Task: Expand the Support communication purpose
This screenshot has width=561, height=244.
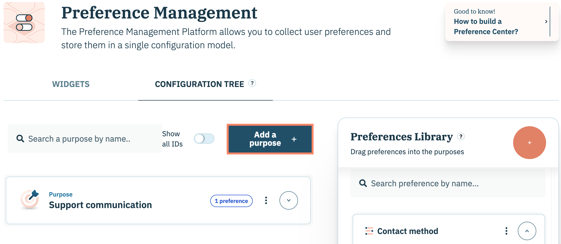Action: [x=288, y=200]
